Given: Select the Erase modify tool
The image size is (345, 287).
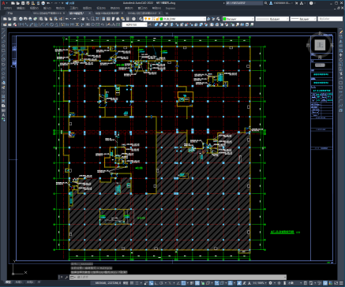Looking at the screenshot, I should [340, 32].
